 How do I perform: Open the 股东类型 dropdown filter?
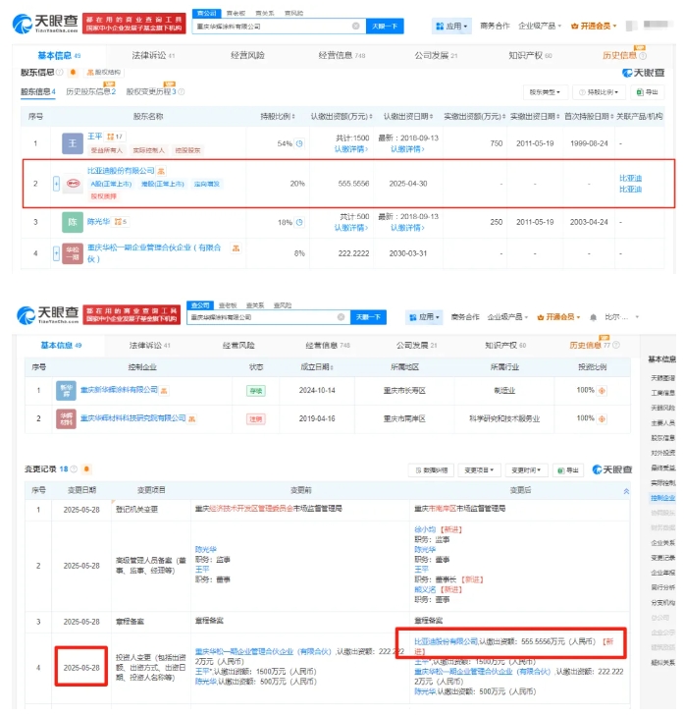point(546,91)
